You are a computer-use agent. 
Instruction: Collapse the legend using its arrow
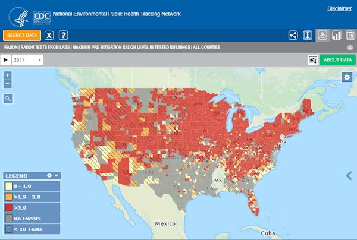[57, 176]
